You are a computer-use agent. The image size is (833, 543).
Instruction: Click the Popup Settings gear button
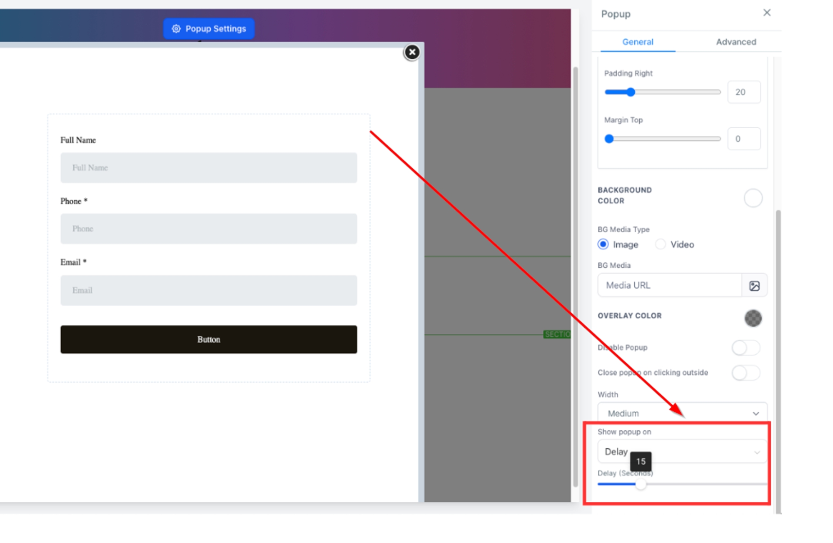209,29
